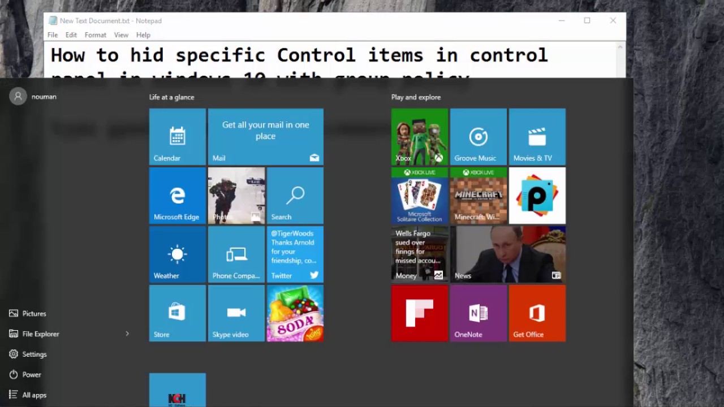Open the Weather tile

pos(178,254)
